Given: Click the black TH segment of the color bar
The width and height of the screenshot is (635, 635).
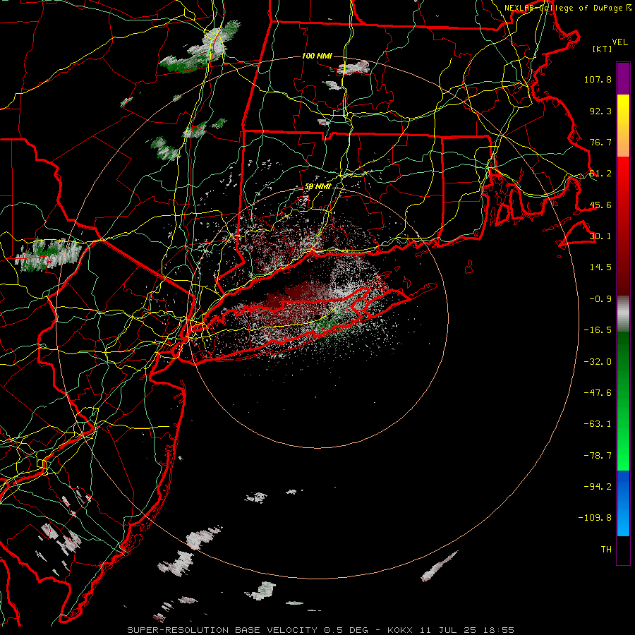Looking at the screenshot, I should [x=623, y=550].
